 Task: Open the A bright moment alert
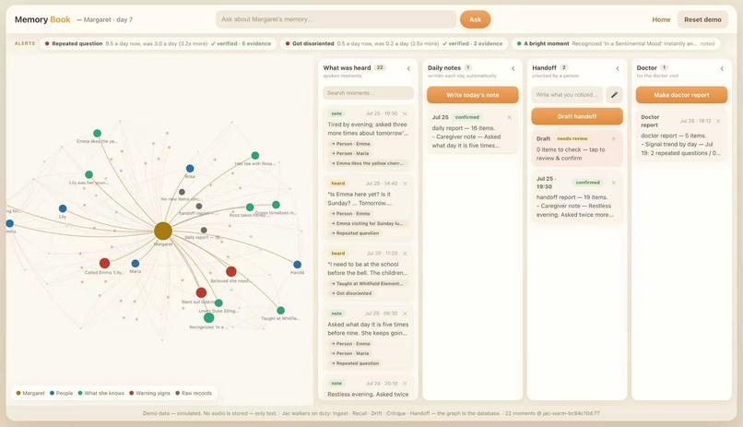616,43
